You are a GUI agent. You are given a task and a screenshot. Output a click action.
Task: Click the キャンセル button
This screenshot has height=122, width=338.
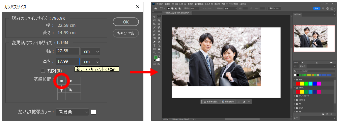(126, 33)
